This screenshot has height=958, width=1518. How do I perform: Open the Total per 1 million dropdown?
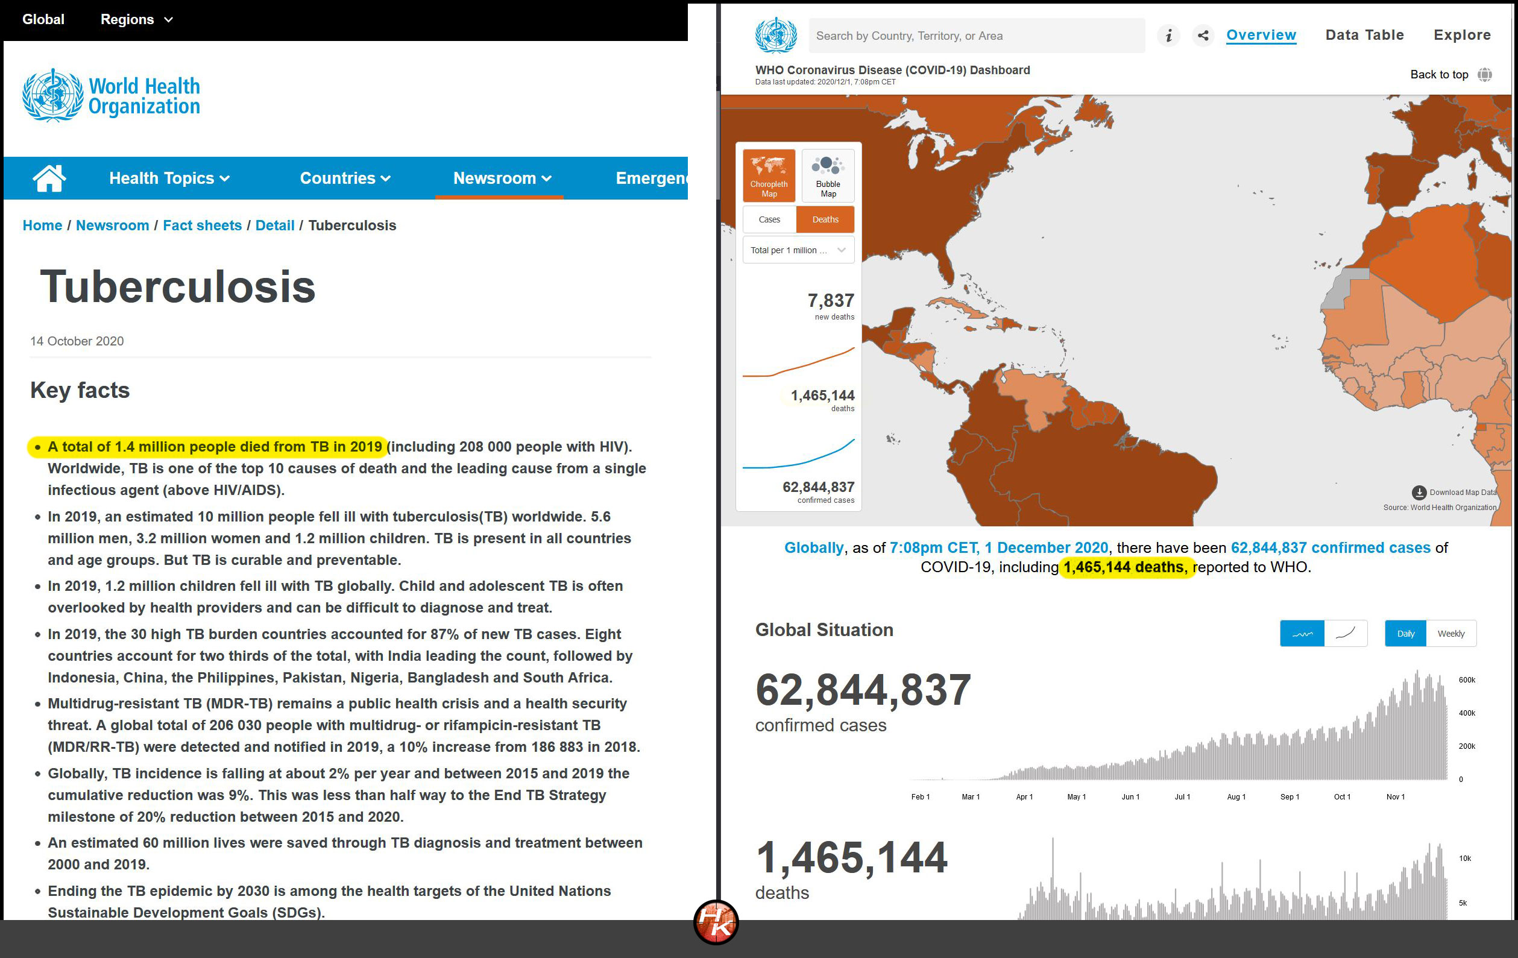(x=798, y=250)
